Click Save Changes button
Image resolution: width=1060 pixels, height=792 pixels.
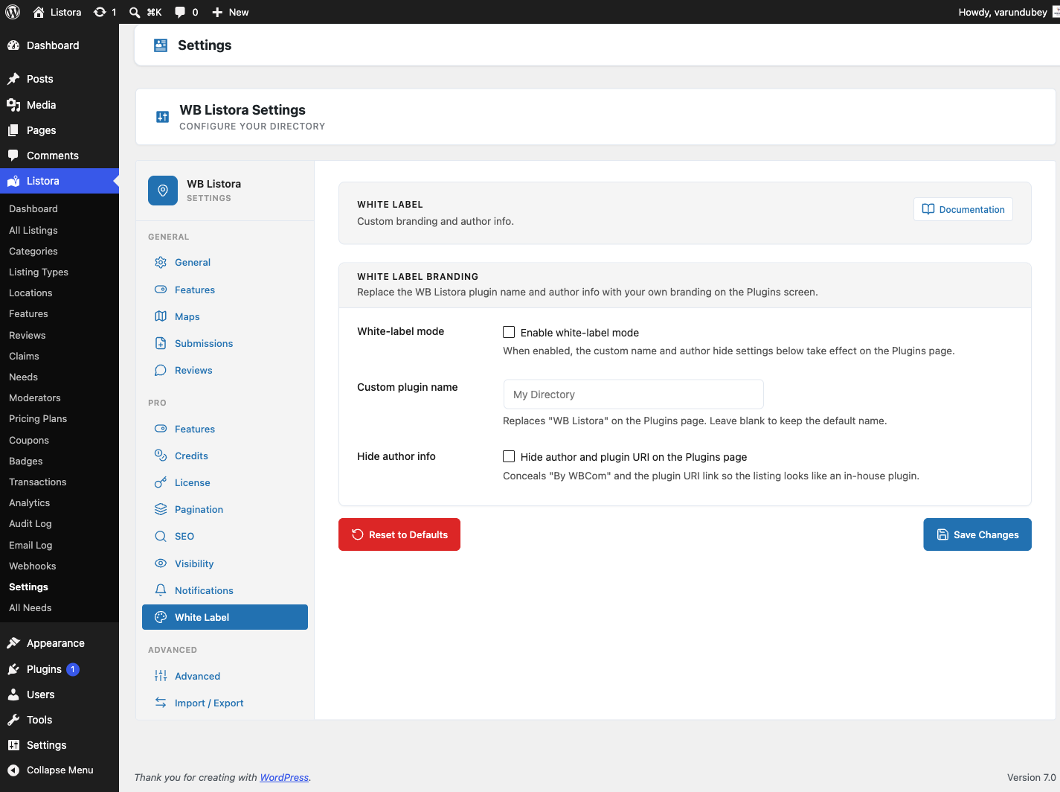tap(977, 534)
